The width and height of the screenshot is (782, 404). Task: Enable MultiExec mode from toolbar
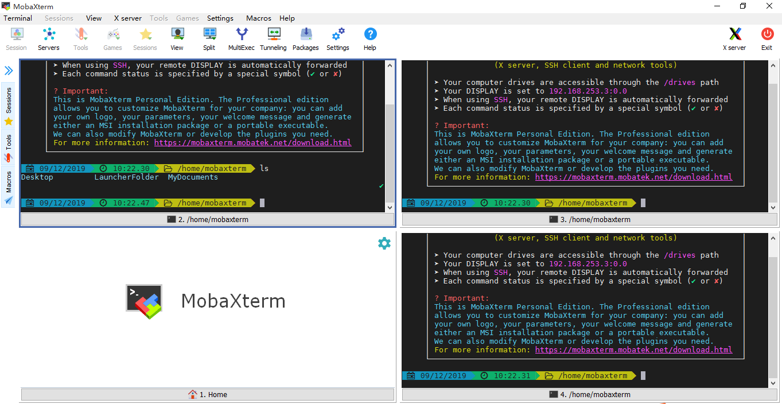coord(242,39)
